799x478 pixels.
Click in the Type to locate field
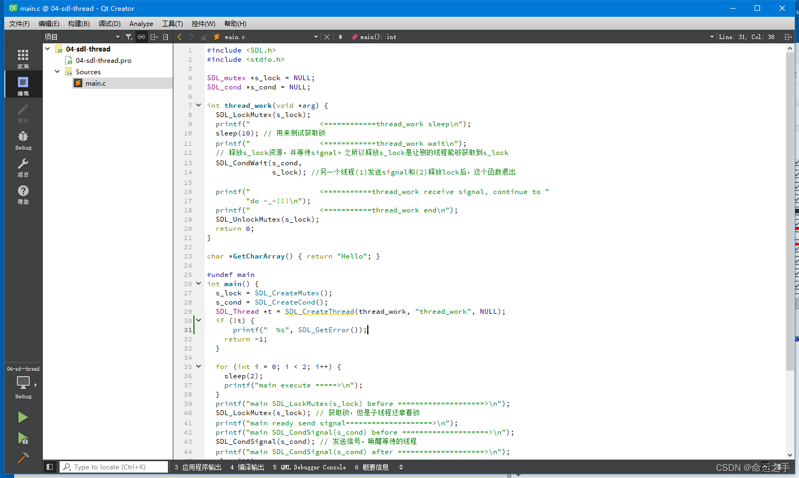114,467
